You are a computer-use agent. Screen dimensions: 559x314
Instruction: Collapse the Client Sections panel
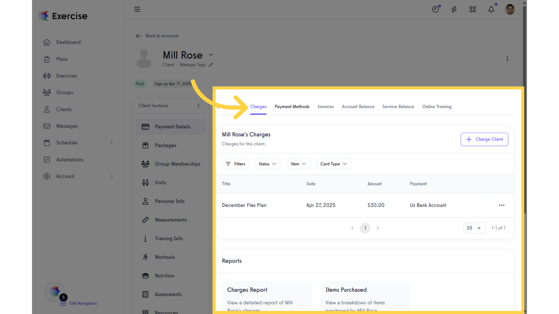199,106
